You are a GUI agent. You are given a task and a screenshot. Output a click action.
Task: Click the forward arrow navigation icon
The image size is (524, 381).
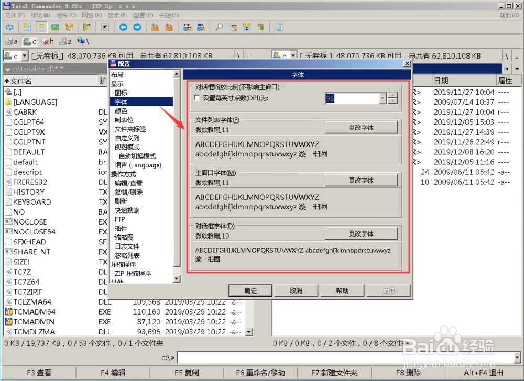pyautogui.click(x=137, y=27)
